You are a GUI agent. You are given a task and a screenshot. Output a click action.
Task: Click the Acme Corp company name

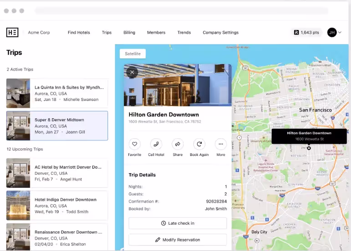(39, 32)
